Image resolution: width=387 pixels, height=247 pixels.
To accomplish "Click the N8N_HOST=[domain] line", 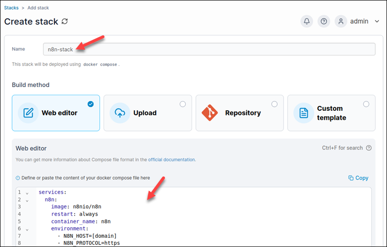I will tap(87, 236).
